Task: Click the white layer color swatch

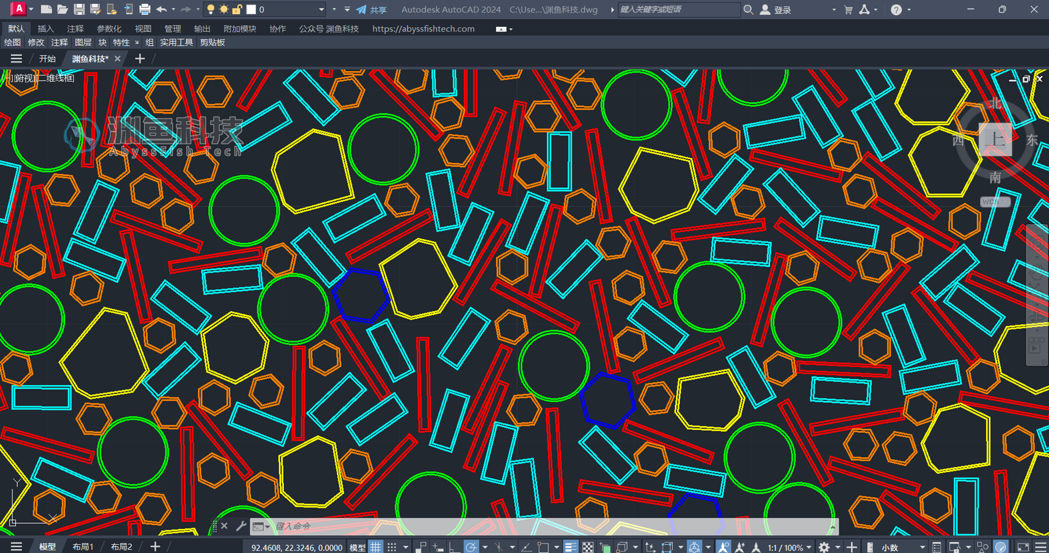Action: (x=251, y=9)
